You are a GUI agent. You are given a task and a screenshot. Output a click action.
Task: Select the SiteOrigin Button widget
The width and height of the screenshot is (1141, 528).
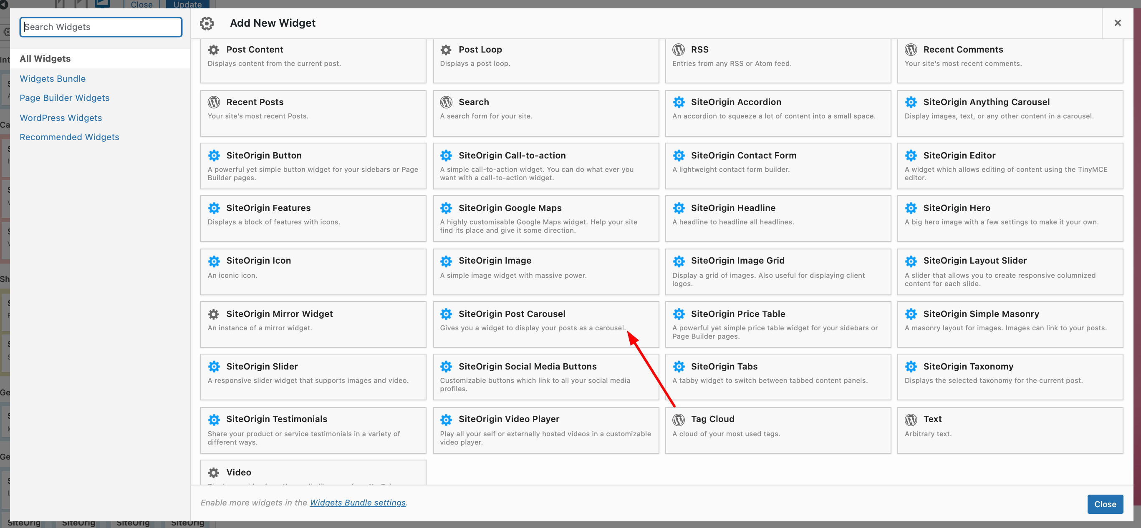313,166
